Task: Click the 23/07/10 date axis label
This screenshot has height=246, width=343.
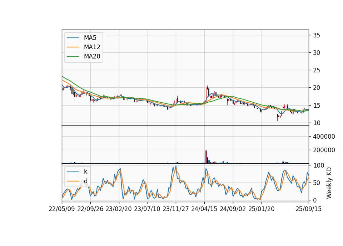Action: pos(147,209)
